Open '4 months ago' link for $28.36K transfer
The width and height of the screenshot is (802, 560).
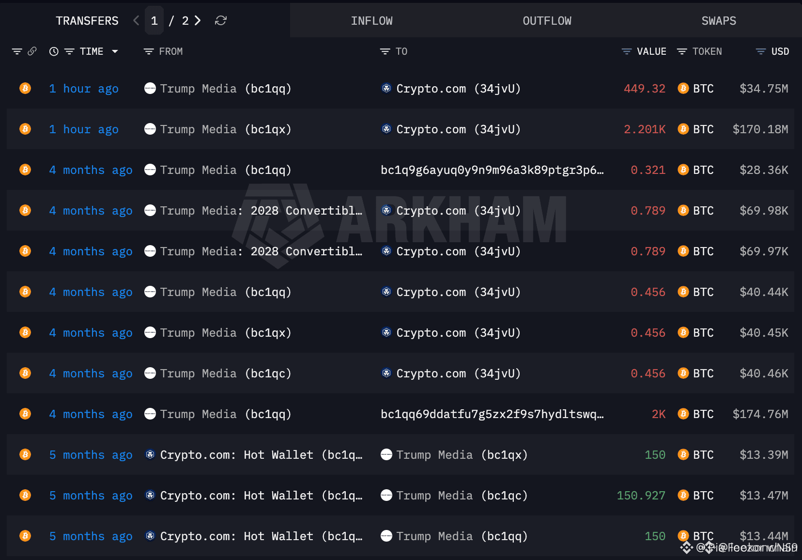click(91, 170)
